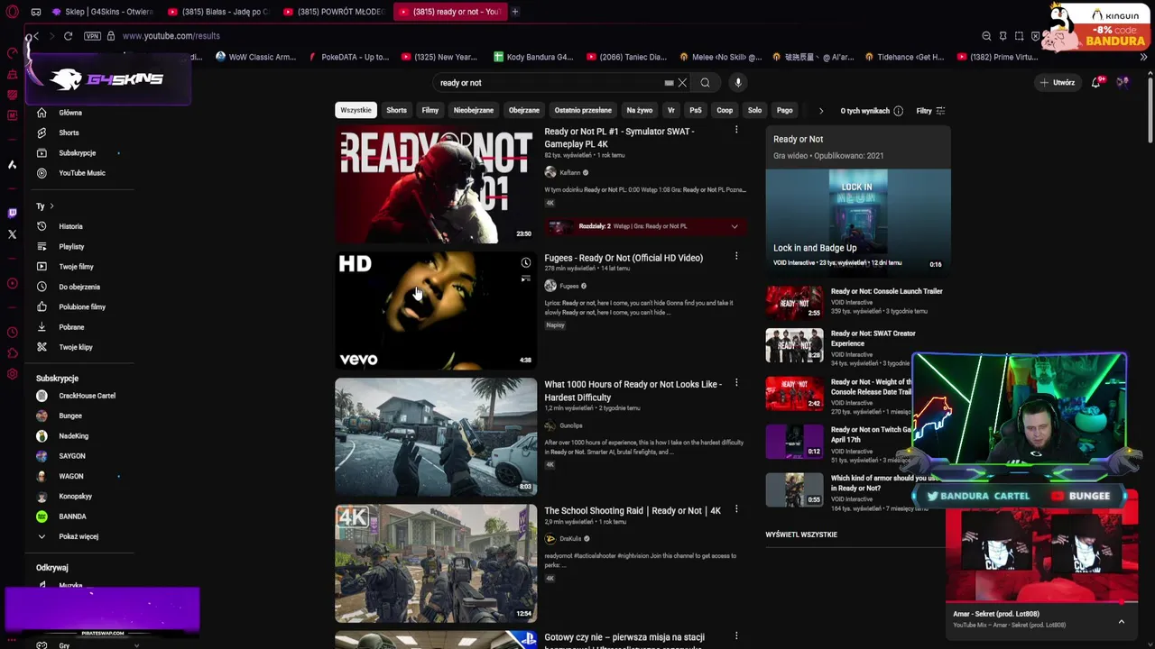Viewport: 1155px width, 649px height.
Task: Clear the search query with X
Action: click(x=682, y=83)
